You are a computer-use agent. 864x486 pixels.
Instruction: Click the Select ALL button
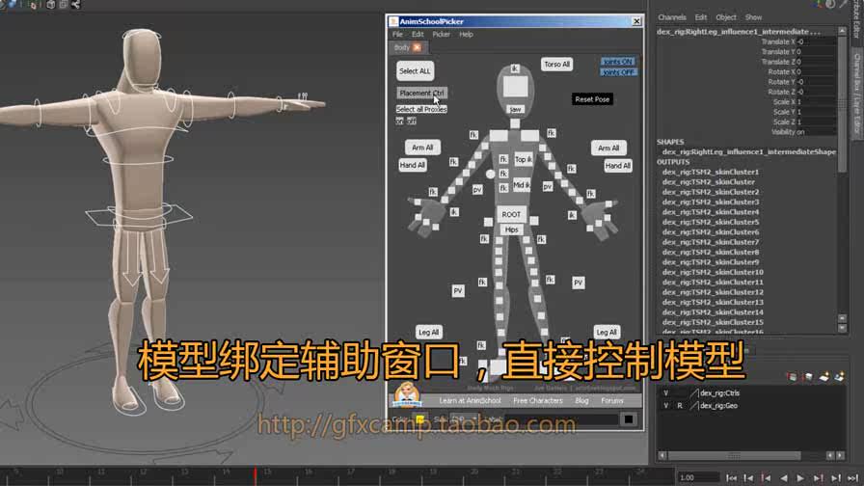coord(415,71)
